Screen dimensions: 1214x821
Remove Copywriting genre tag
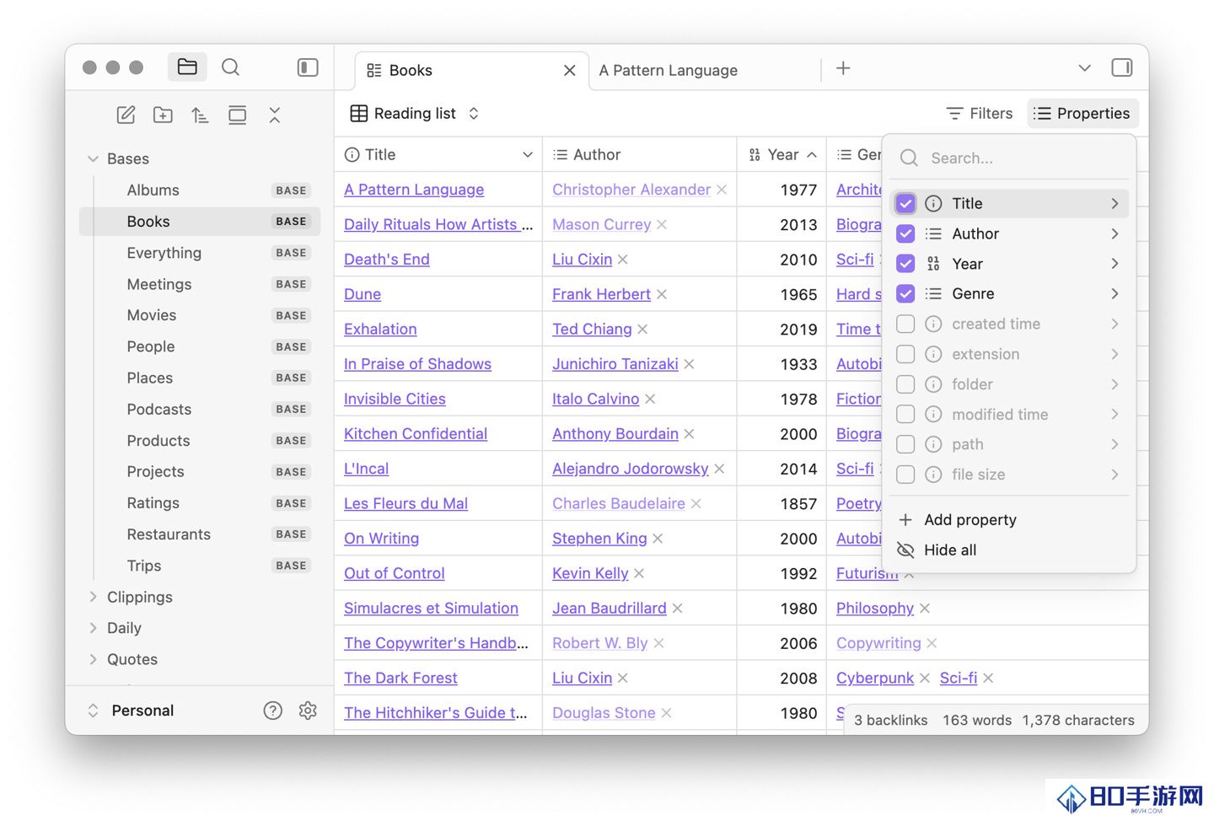coord(932,643)
